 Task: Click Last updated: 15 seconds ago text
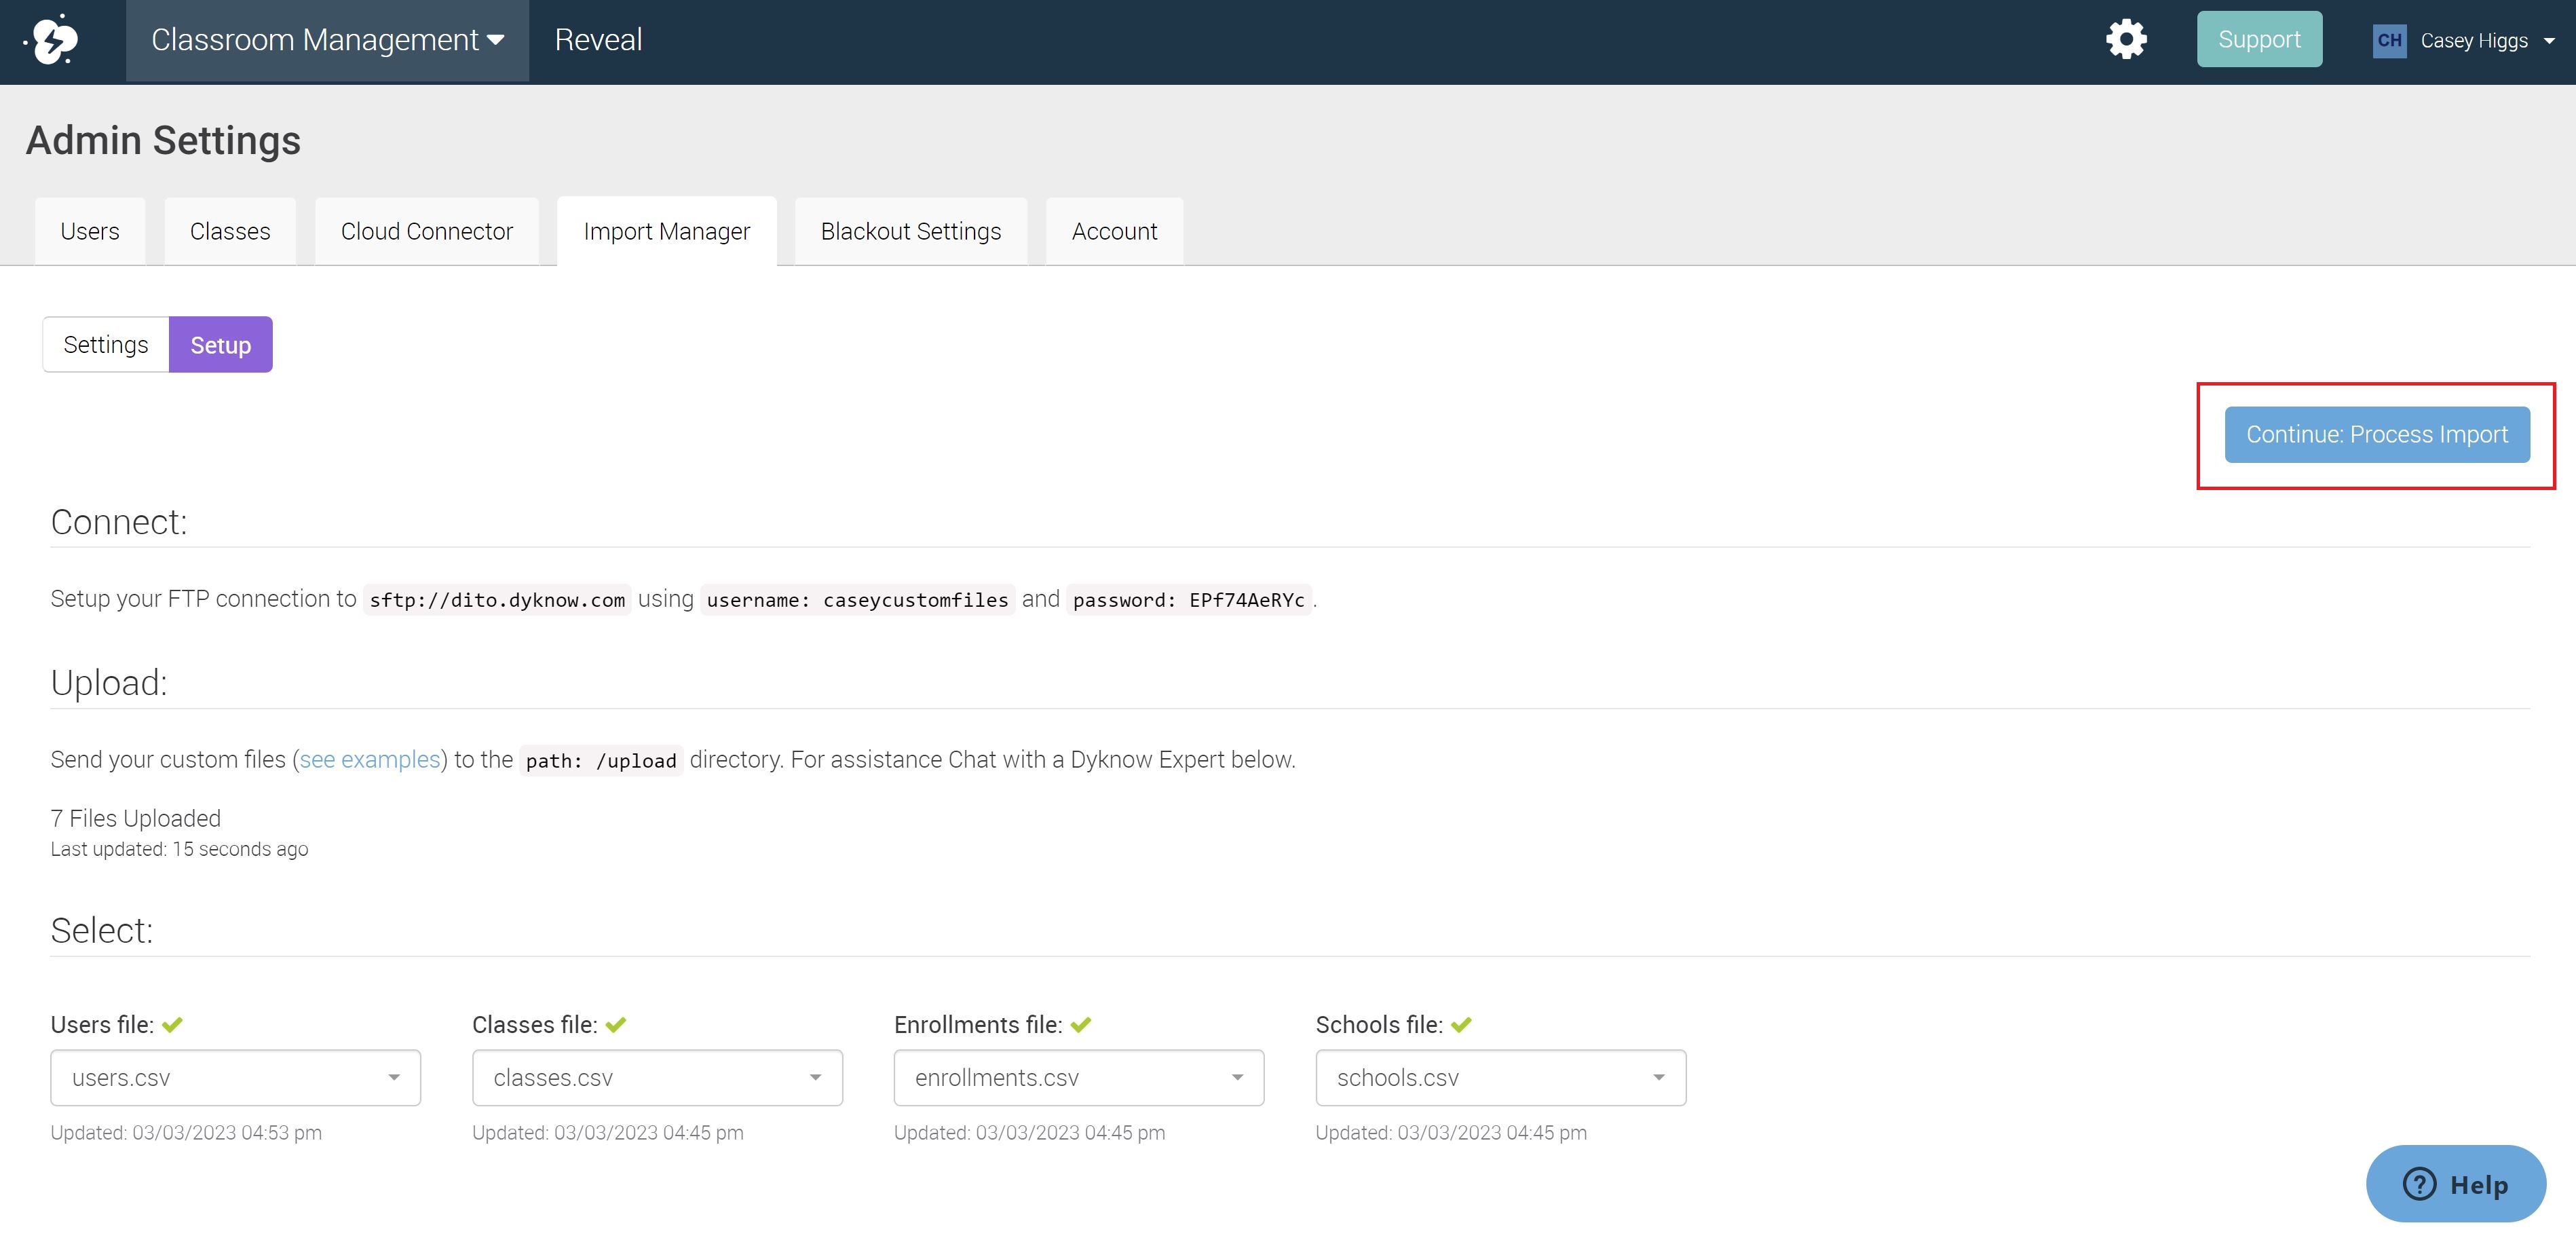180,849
